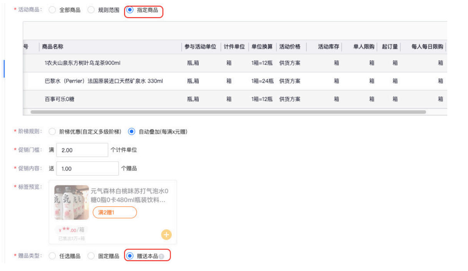468x271 pixels.
Task: Select the 任选赠品 gift type
Action: [53, 256]
